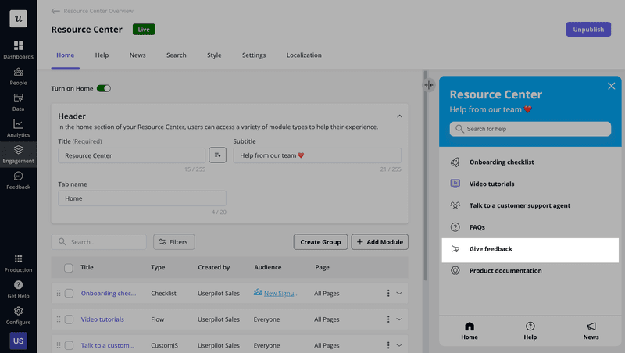Switch to the Style tab
This screenshot has width=625, height=353.
[214, 55]
